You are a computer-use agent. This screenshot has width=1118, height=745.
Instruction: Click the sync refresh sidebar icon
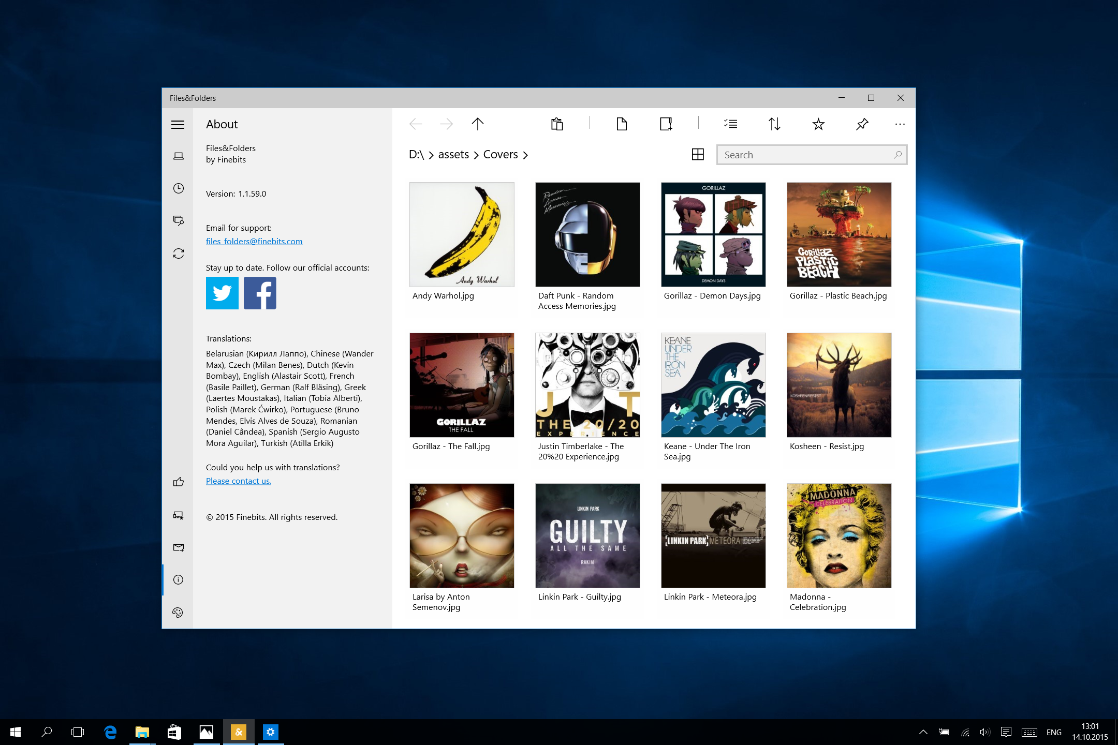pyautogui.click(x=178, y=254)
